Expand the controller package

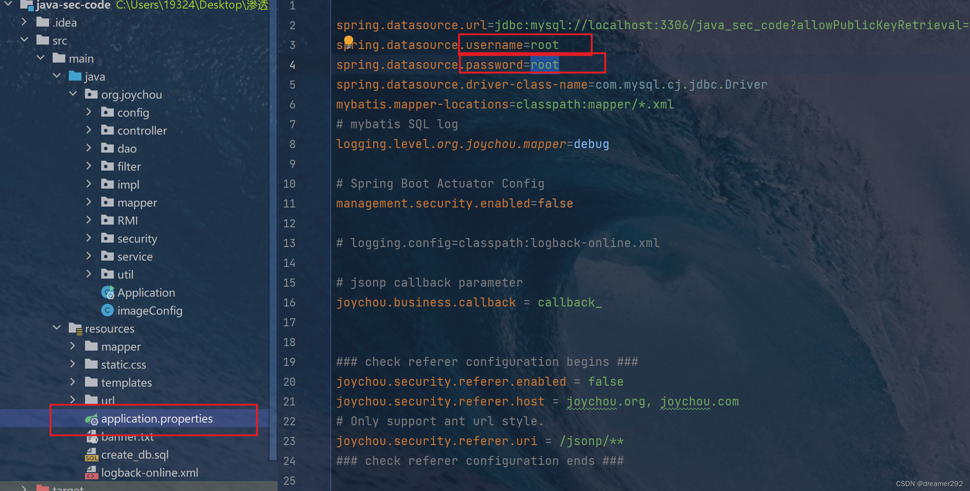point(89,130)
